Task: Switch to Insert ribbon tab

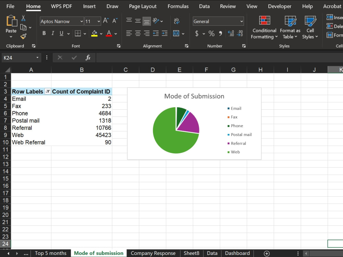Action: point(89,6)
